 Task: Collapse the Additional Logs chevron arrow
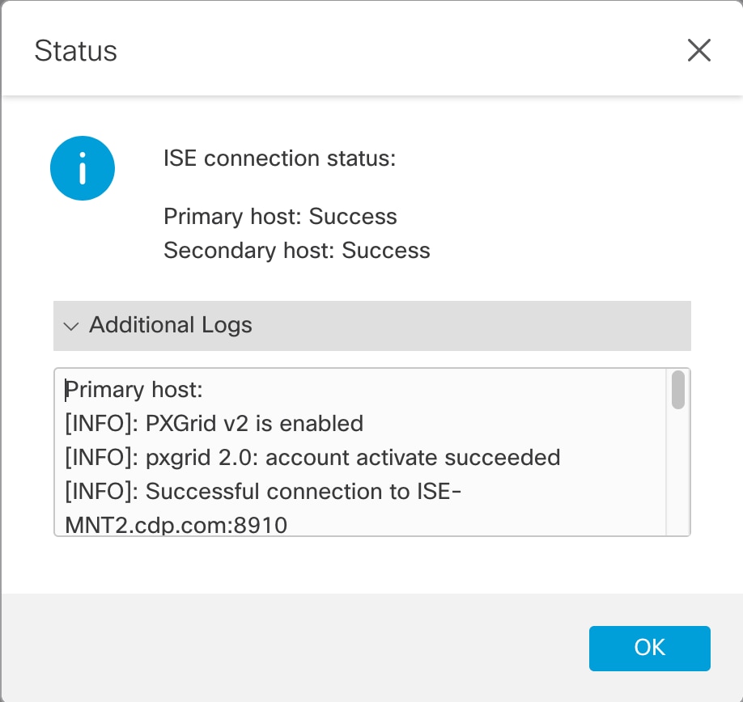coord(71,327)
